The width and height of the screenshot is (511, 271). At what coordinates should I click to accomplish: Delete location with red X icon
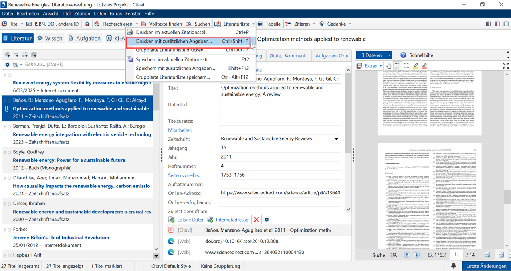[x=257, y=220]
